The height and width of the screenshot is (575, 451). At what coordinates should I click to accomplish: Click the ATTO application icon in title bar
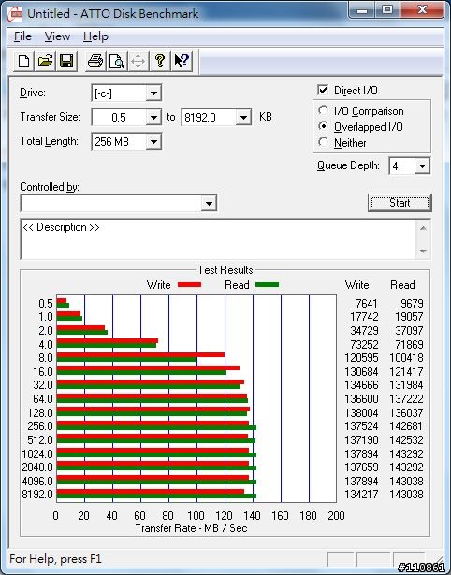(x=15, y=14)
